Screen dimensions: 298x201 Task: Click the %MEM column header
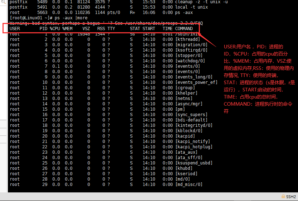click(x=67, y=29)
